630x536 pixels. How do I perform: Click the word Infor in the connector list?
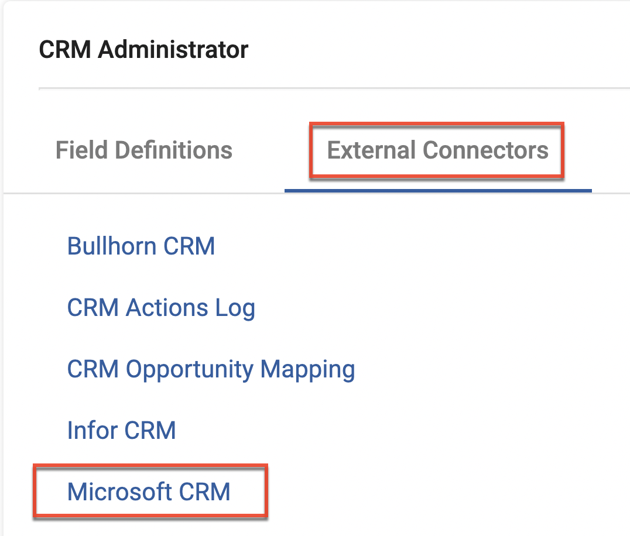93,431
